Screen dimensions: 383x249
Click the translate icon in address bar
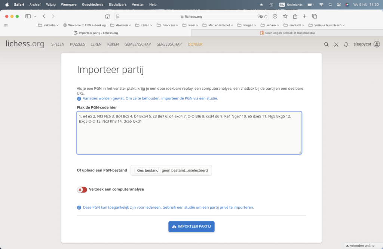point(260,16)
